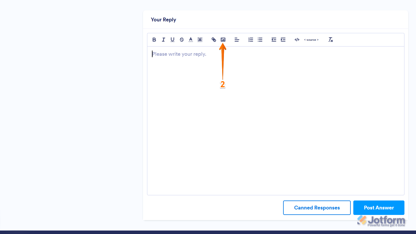
Task: Decrease the text indent
Action: (274, 40)
